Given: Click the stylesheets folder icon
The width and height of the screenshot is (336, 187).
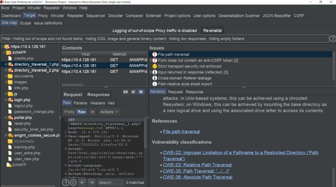Looking at the screenshot, I should pos(10,141).
